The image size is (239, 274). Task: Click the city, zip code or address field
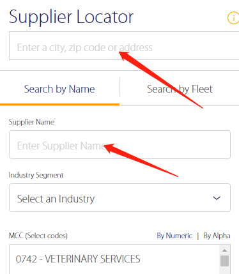point(124,46)
